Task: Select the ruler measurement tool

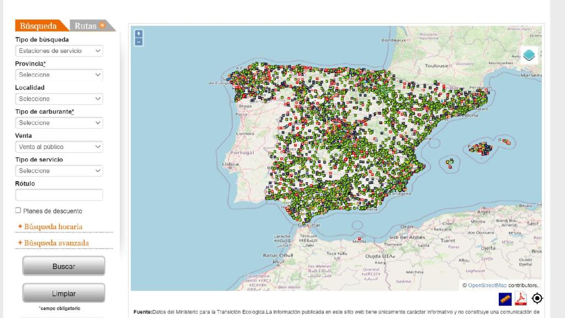Action: click(505, 299)
